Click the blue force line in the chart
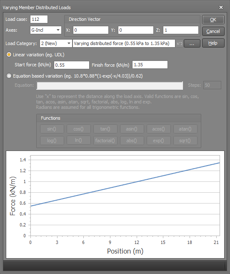This screenshot has height=274, width=230. (125, 184)
